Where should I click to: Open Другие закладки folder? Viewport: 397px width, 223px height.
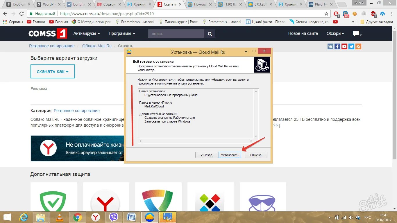376,22
